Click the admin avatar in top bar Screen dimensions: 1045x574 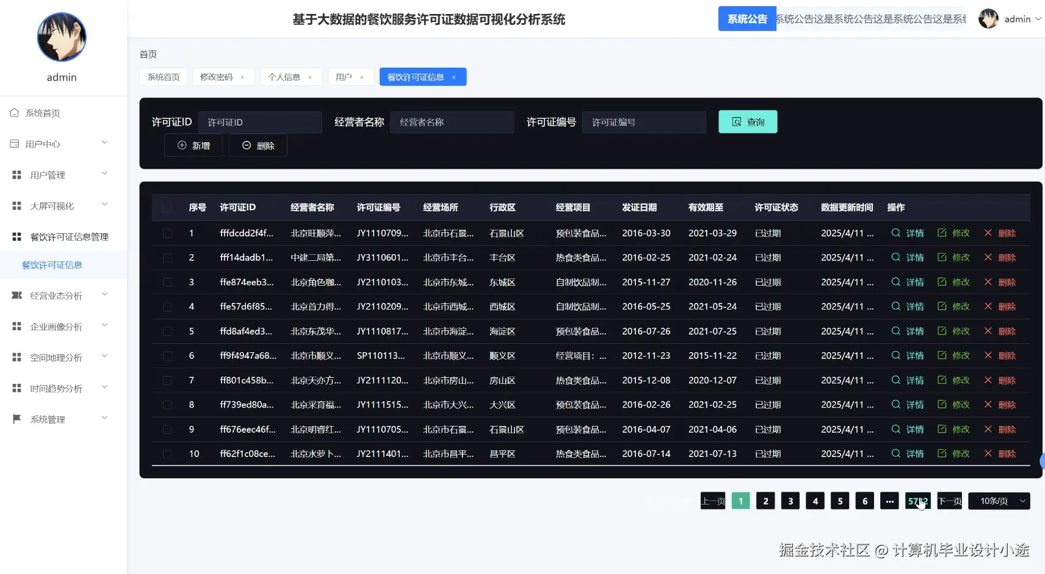(988, 19)
